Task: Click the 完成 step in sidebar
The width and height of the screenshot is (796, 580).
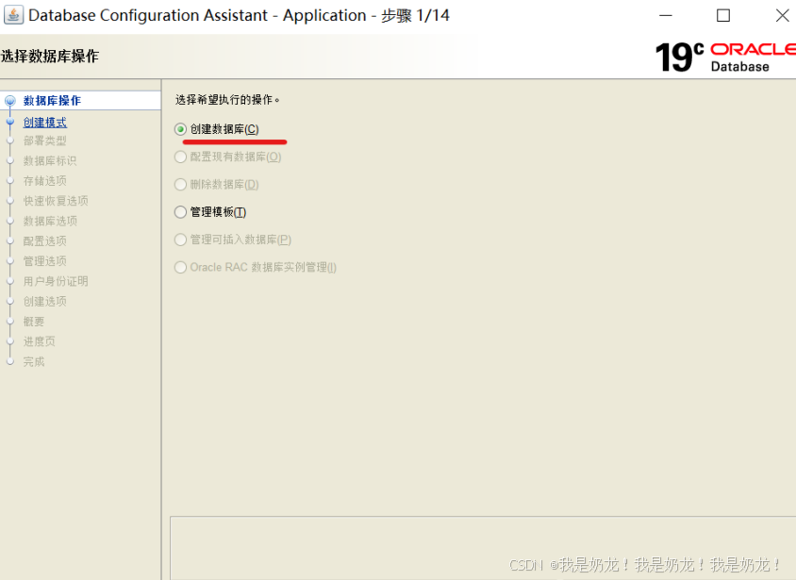Action: pos(34,362)
